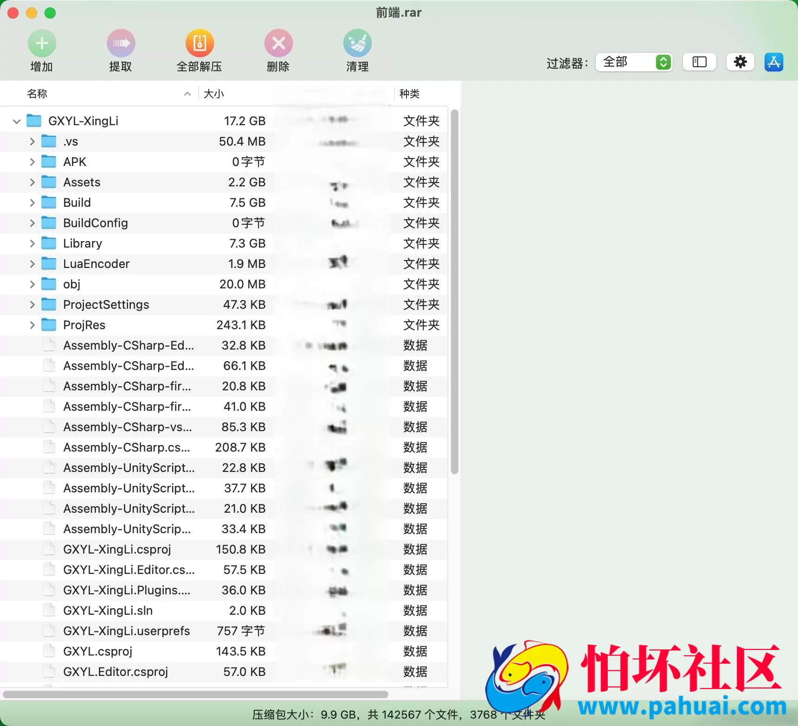Expand the BuildConfig folder chevron

pos(32,223)
